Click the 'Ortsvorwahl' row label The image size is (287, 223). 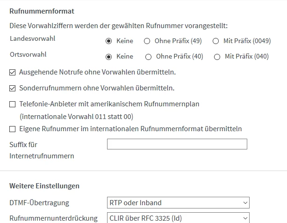(28, 54)
